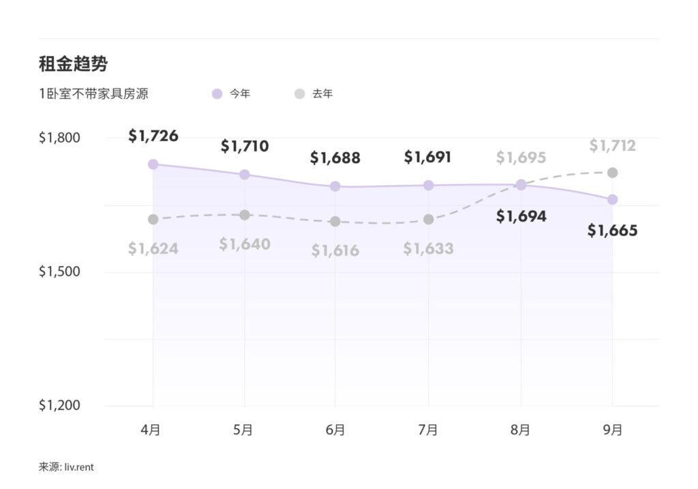Select this year's May data point
The height and width of the screenshot is (489, 698).
[245, 175]
